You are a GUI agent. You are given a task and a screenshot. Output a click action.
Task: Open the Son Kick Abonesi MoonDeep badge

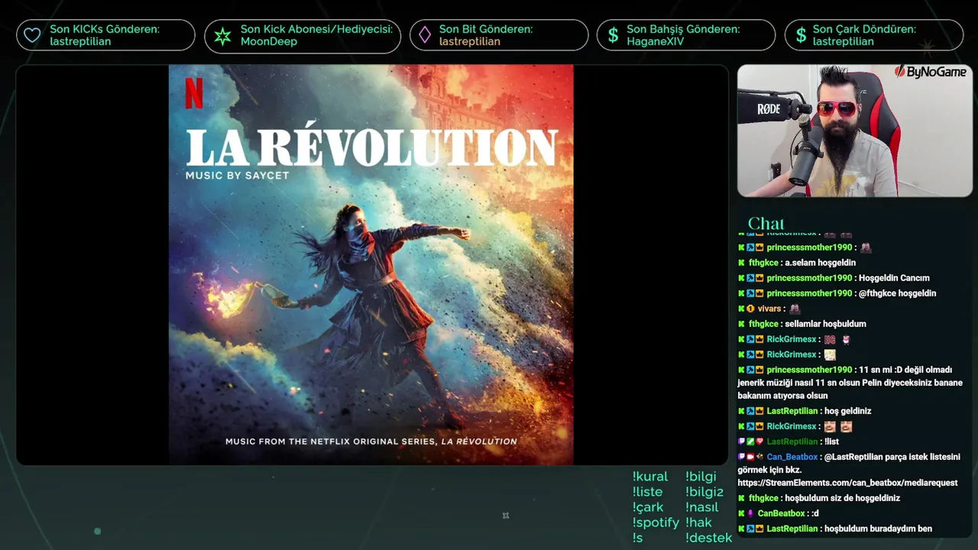tap(303, 36)
